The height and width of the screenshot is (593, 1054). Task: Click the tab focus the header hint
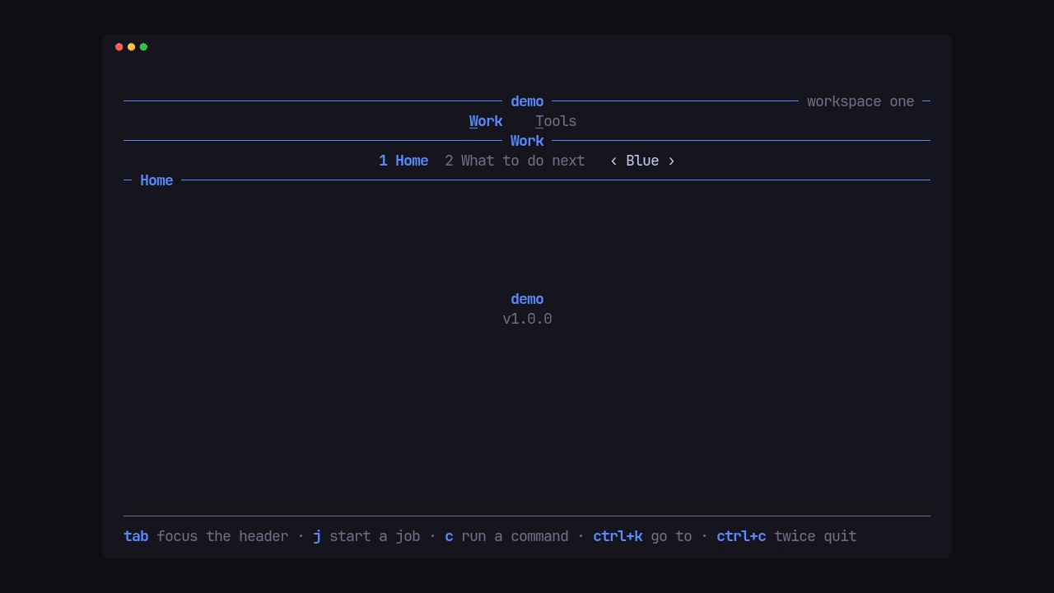pos(206,536)
